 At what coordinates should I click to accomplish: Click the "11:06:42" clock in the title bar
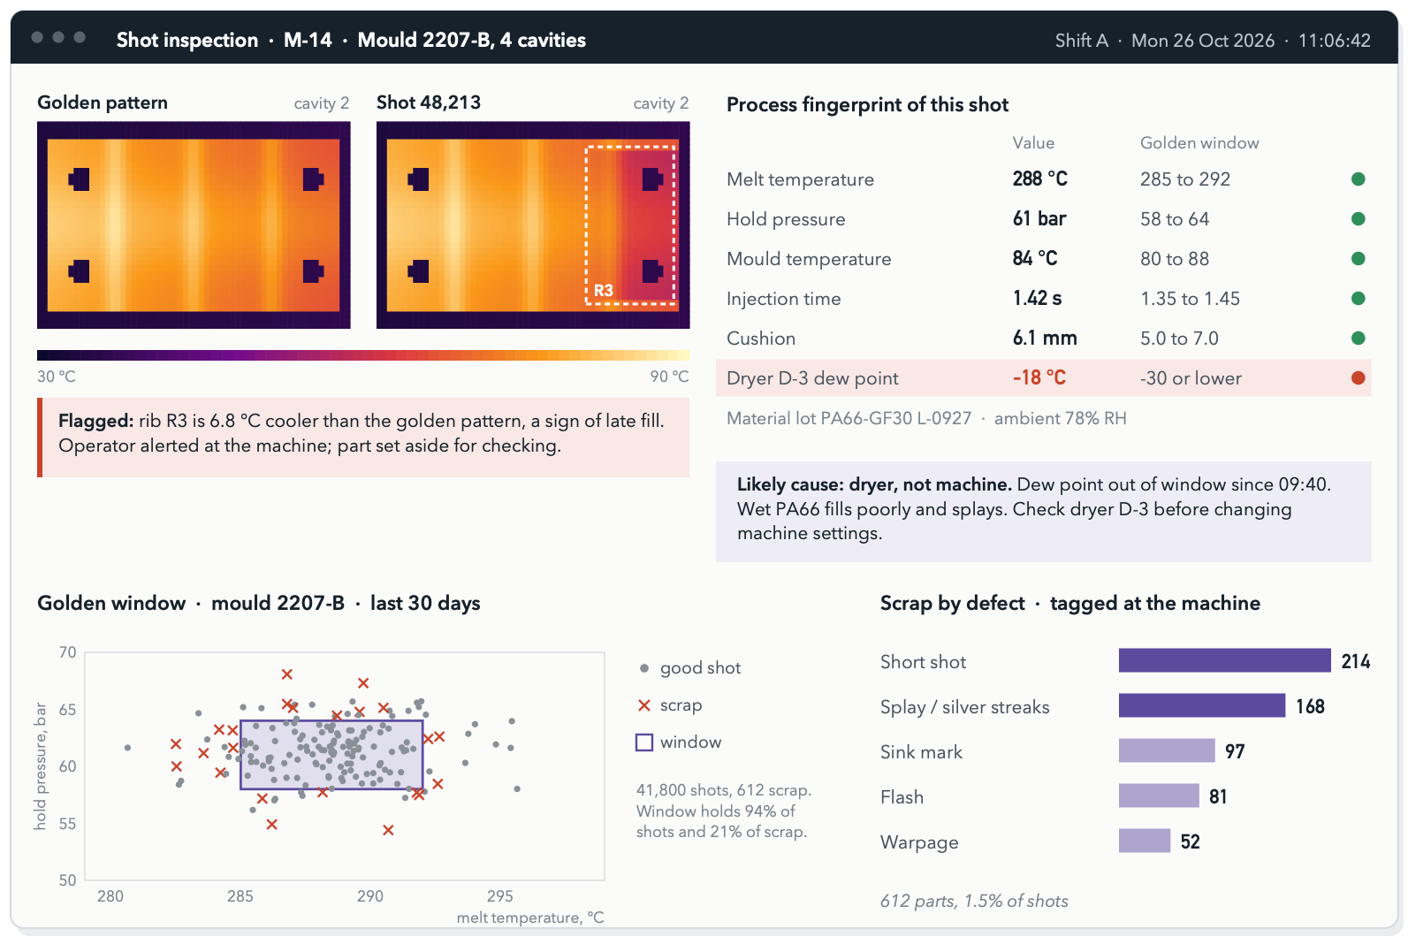[1335, 41]
